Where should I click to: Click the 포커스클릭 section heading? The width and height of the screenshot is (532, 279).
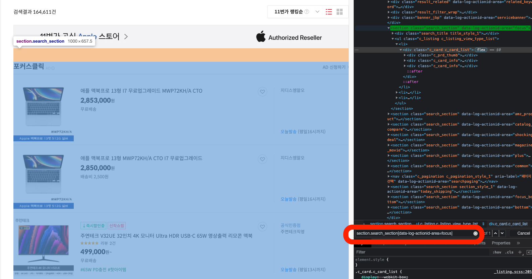(28, 66)
